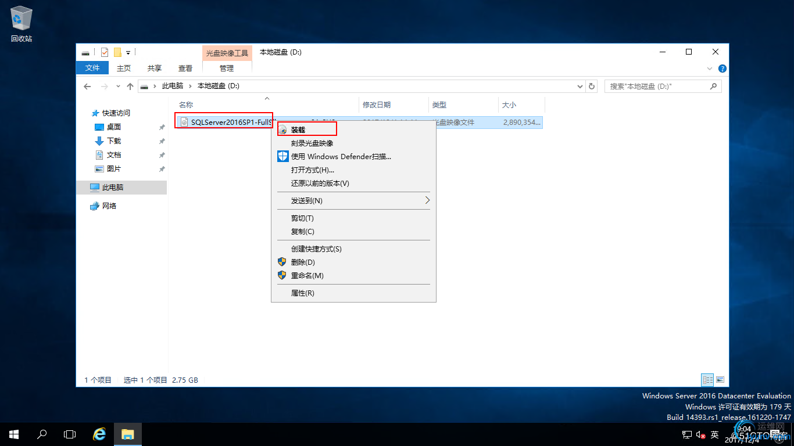Click the File Explorer taskbar icon
This screenshot has height=446, width=794.
(128, 434)
